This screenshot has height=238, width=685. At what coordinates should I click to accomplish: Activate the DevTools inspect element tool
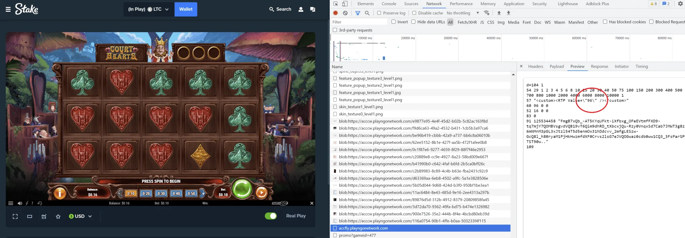click(336, 4)
